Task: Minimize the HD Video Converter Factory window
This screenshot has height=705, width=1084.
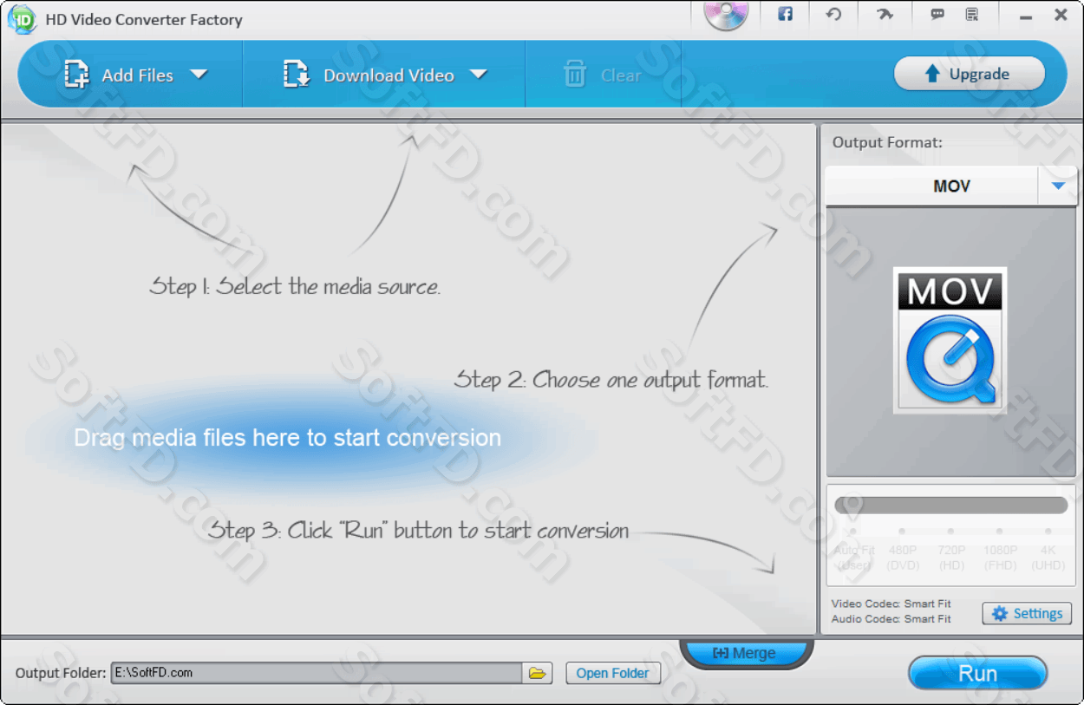Action: [1026, 16]
